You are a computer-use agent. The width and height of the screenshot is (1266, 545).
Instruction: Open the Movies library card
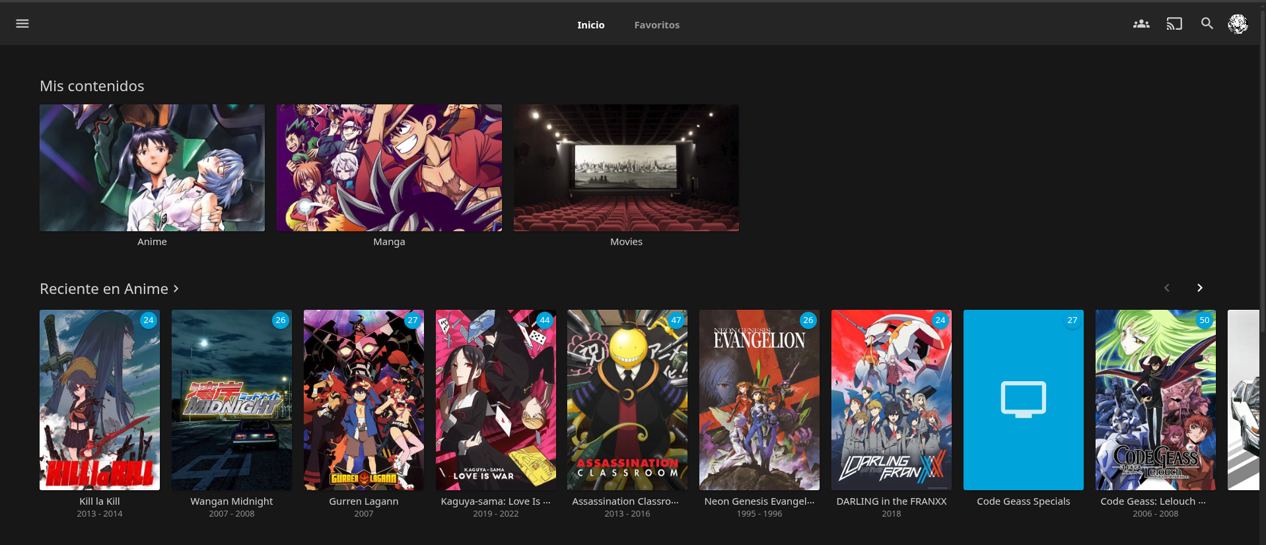coord(626,168)
